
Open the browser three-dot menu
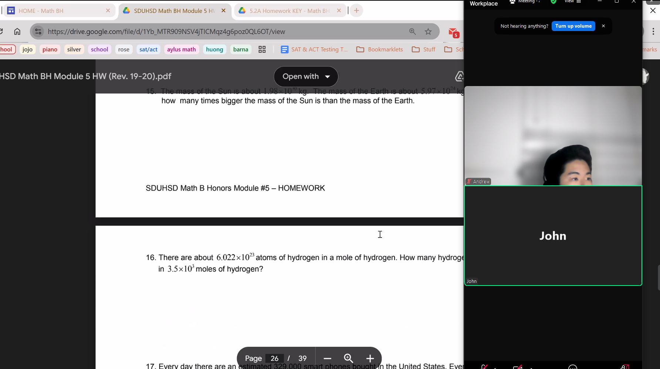[653, 31]
